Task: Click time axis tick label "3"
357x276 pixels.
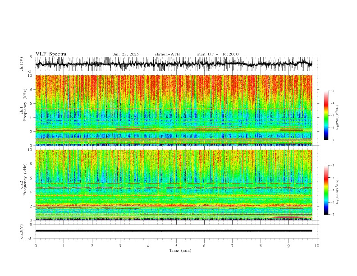Action: click(x=120, y=246)
